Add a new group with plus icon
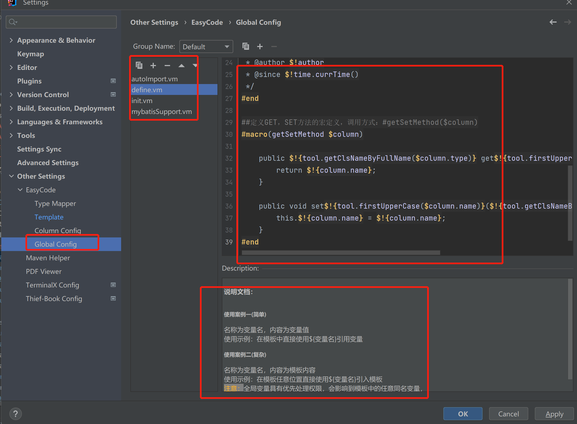Viewport: 577px width, 424px height. (x=260, y=47)
